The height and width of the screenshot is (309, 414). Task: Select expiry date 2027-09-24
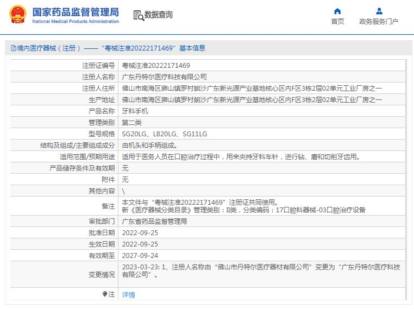(x=140, y=255)
